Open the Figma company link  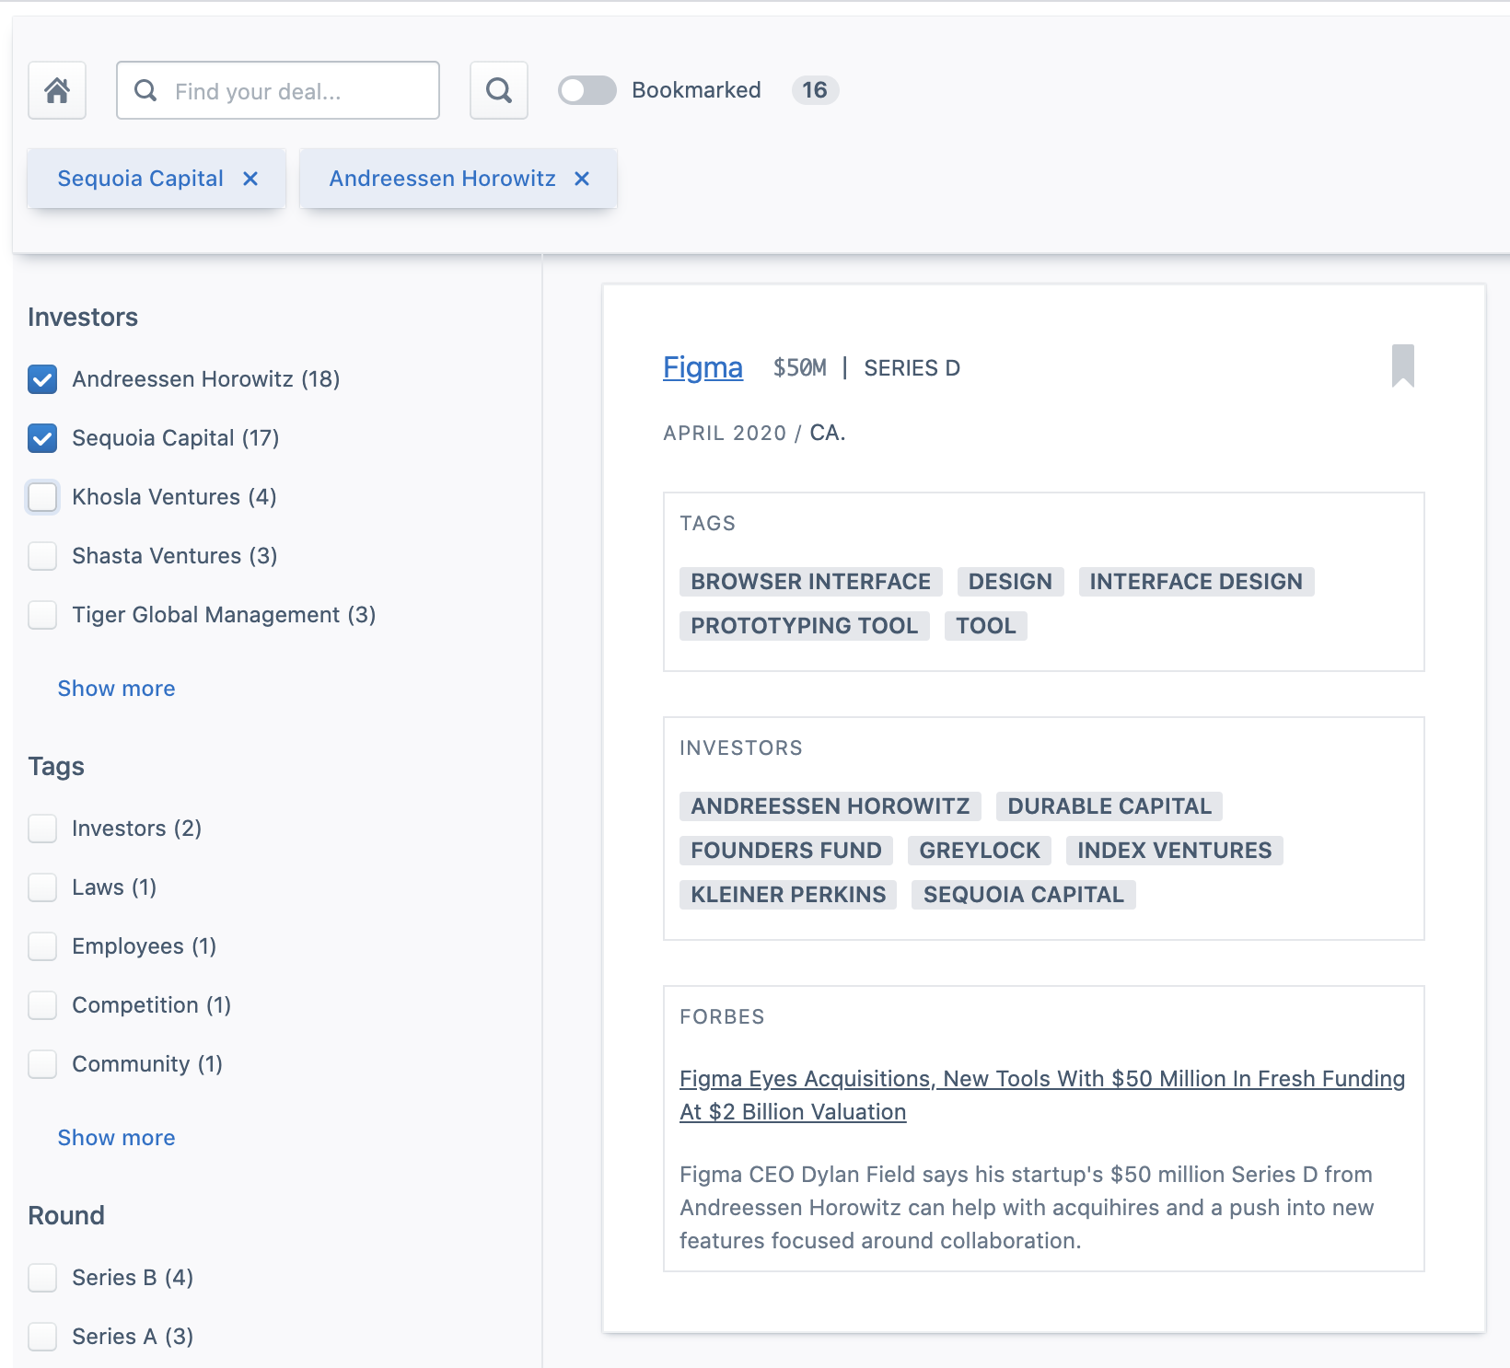(703, 367)
